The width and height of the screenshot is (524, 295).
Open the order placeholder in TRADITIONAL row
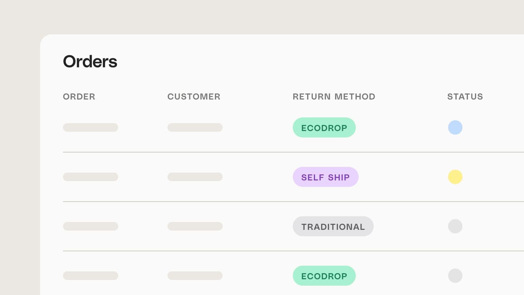point(91,226)
